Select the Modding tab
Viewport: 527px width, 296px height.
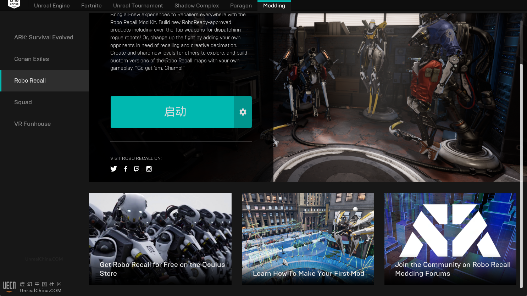click(x=274, y=6)
